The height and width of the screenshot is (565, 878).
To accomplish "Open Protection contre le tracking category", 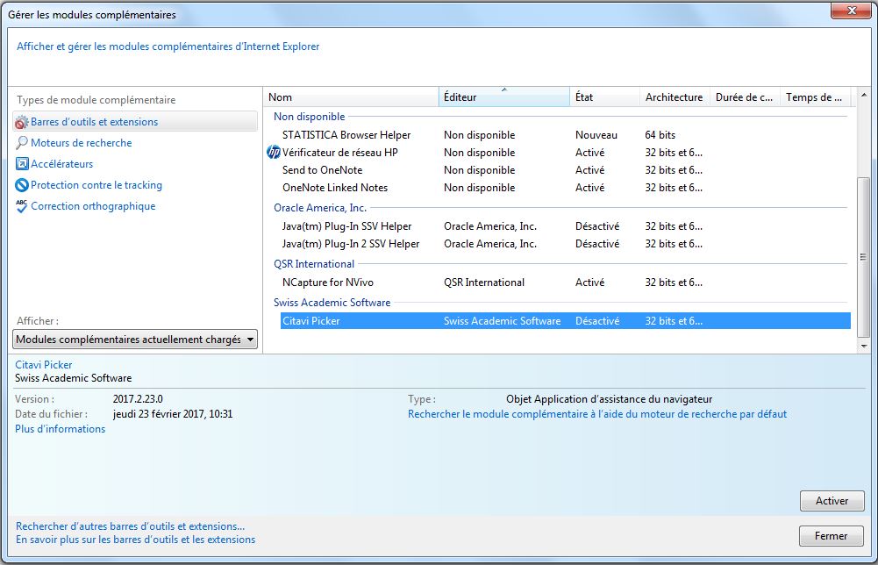I will (96, 185).
